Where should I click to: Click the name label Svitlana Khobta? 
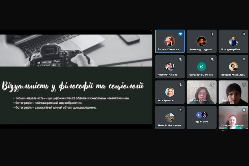click(198, 100)
